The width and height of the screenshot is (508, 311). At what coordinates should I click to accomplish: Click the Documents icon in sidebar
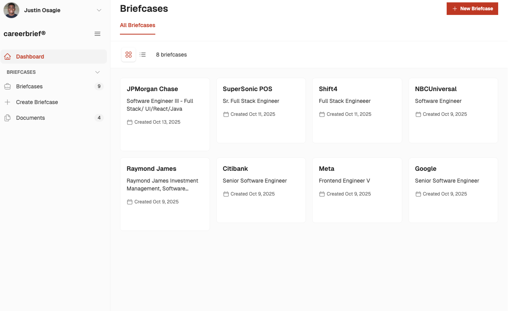click(7, 118)
